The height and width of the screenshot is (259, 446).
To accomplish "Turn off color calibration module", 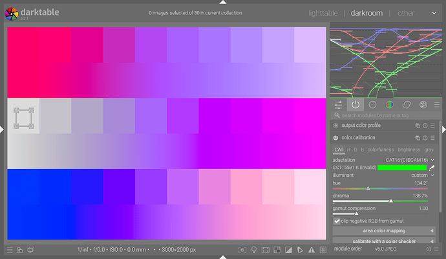I will [336, 138].
